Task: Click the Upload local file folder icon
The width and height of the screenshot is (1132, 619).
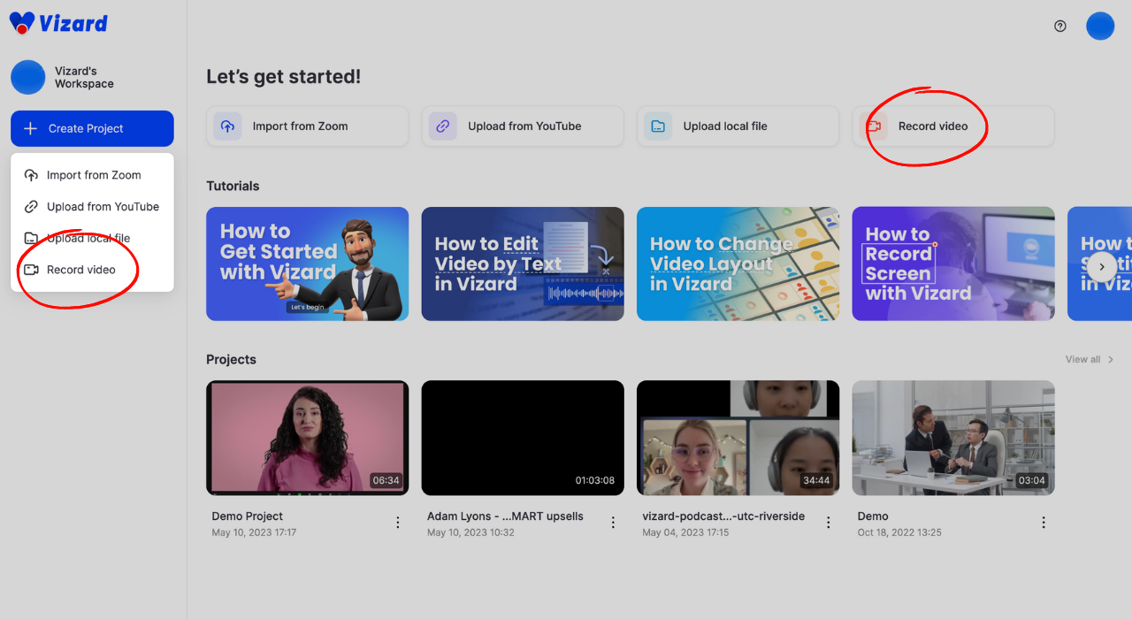Action: tap(658, 126)
